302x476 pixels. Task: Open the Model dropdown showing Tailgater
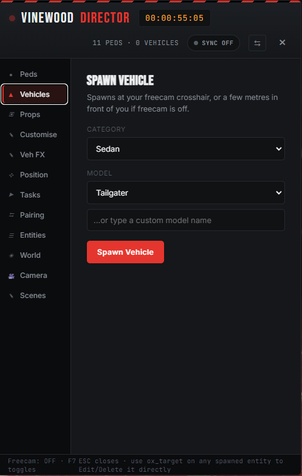(x=186, y=193)
